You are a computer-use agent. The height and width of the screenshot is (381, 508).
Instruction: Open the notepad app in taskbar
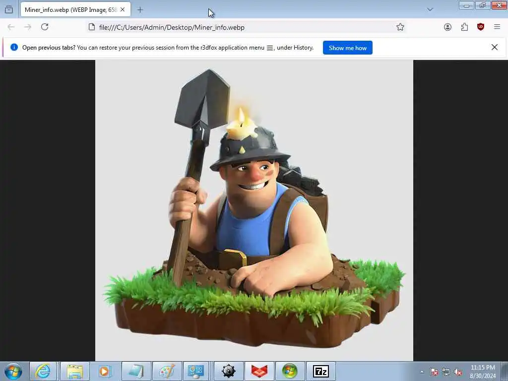[x=136, y=371]
